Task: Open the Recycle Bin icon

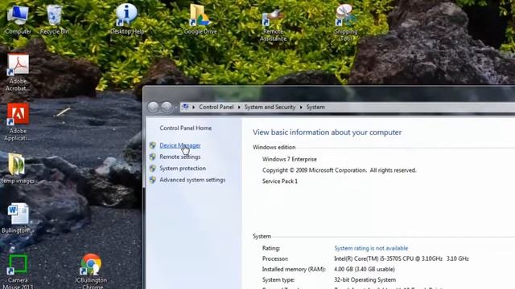Action: [54, 19]
